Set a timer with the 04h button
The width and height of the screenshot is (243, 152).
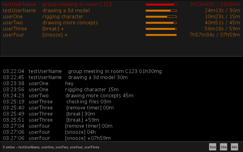coord(234,147)
